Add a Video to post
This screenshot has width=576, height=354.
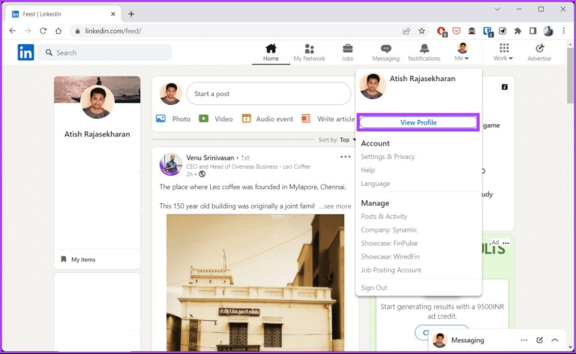click(216, 119)
